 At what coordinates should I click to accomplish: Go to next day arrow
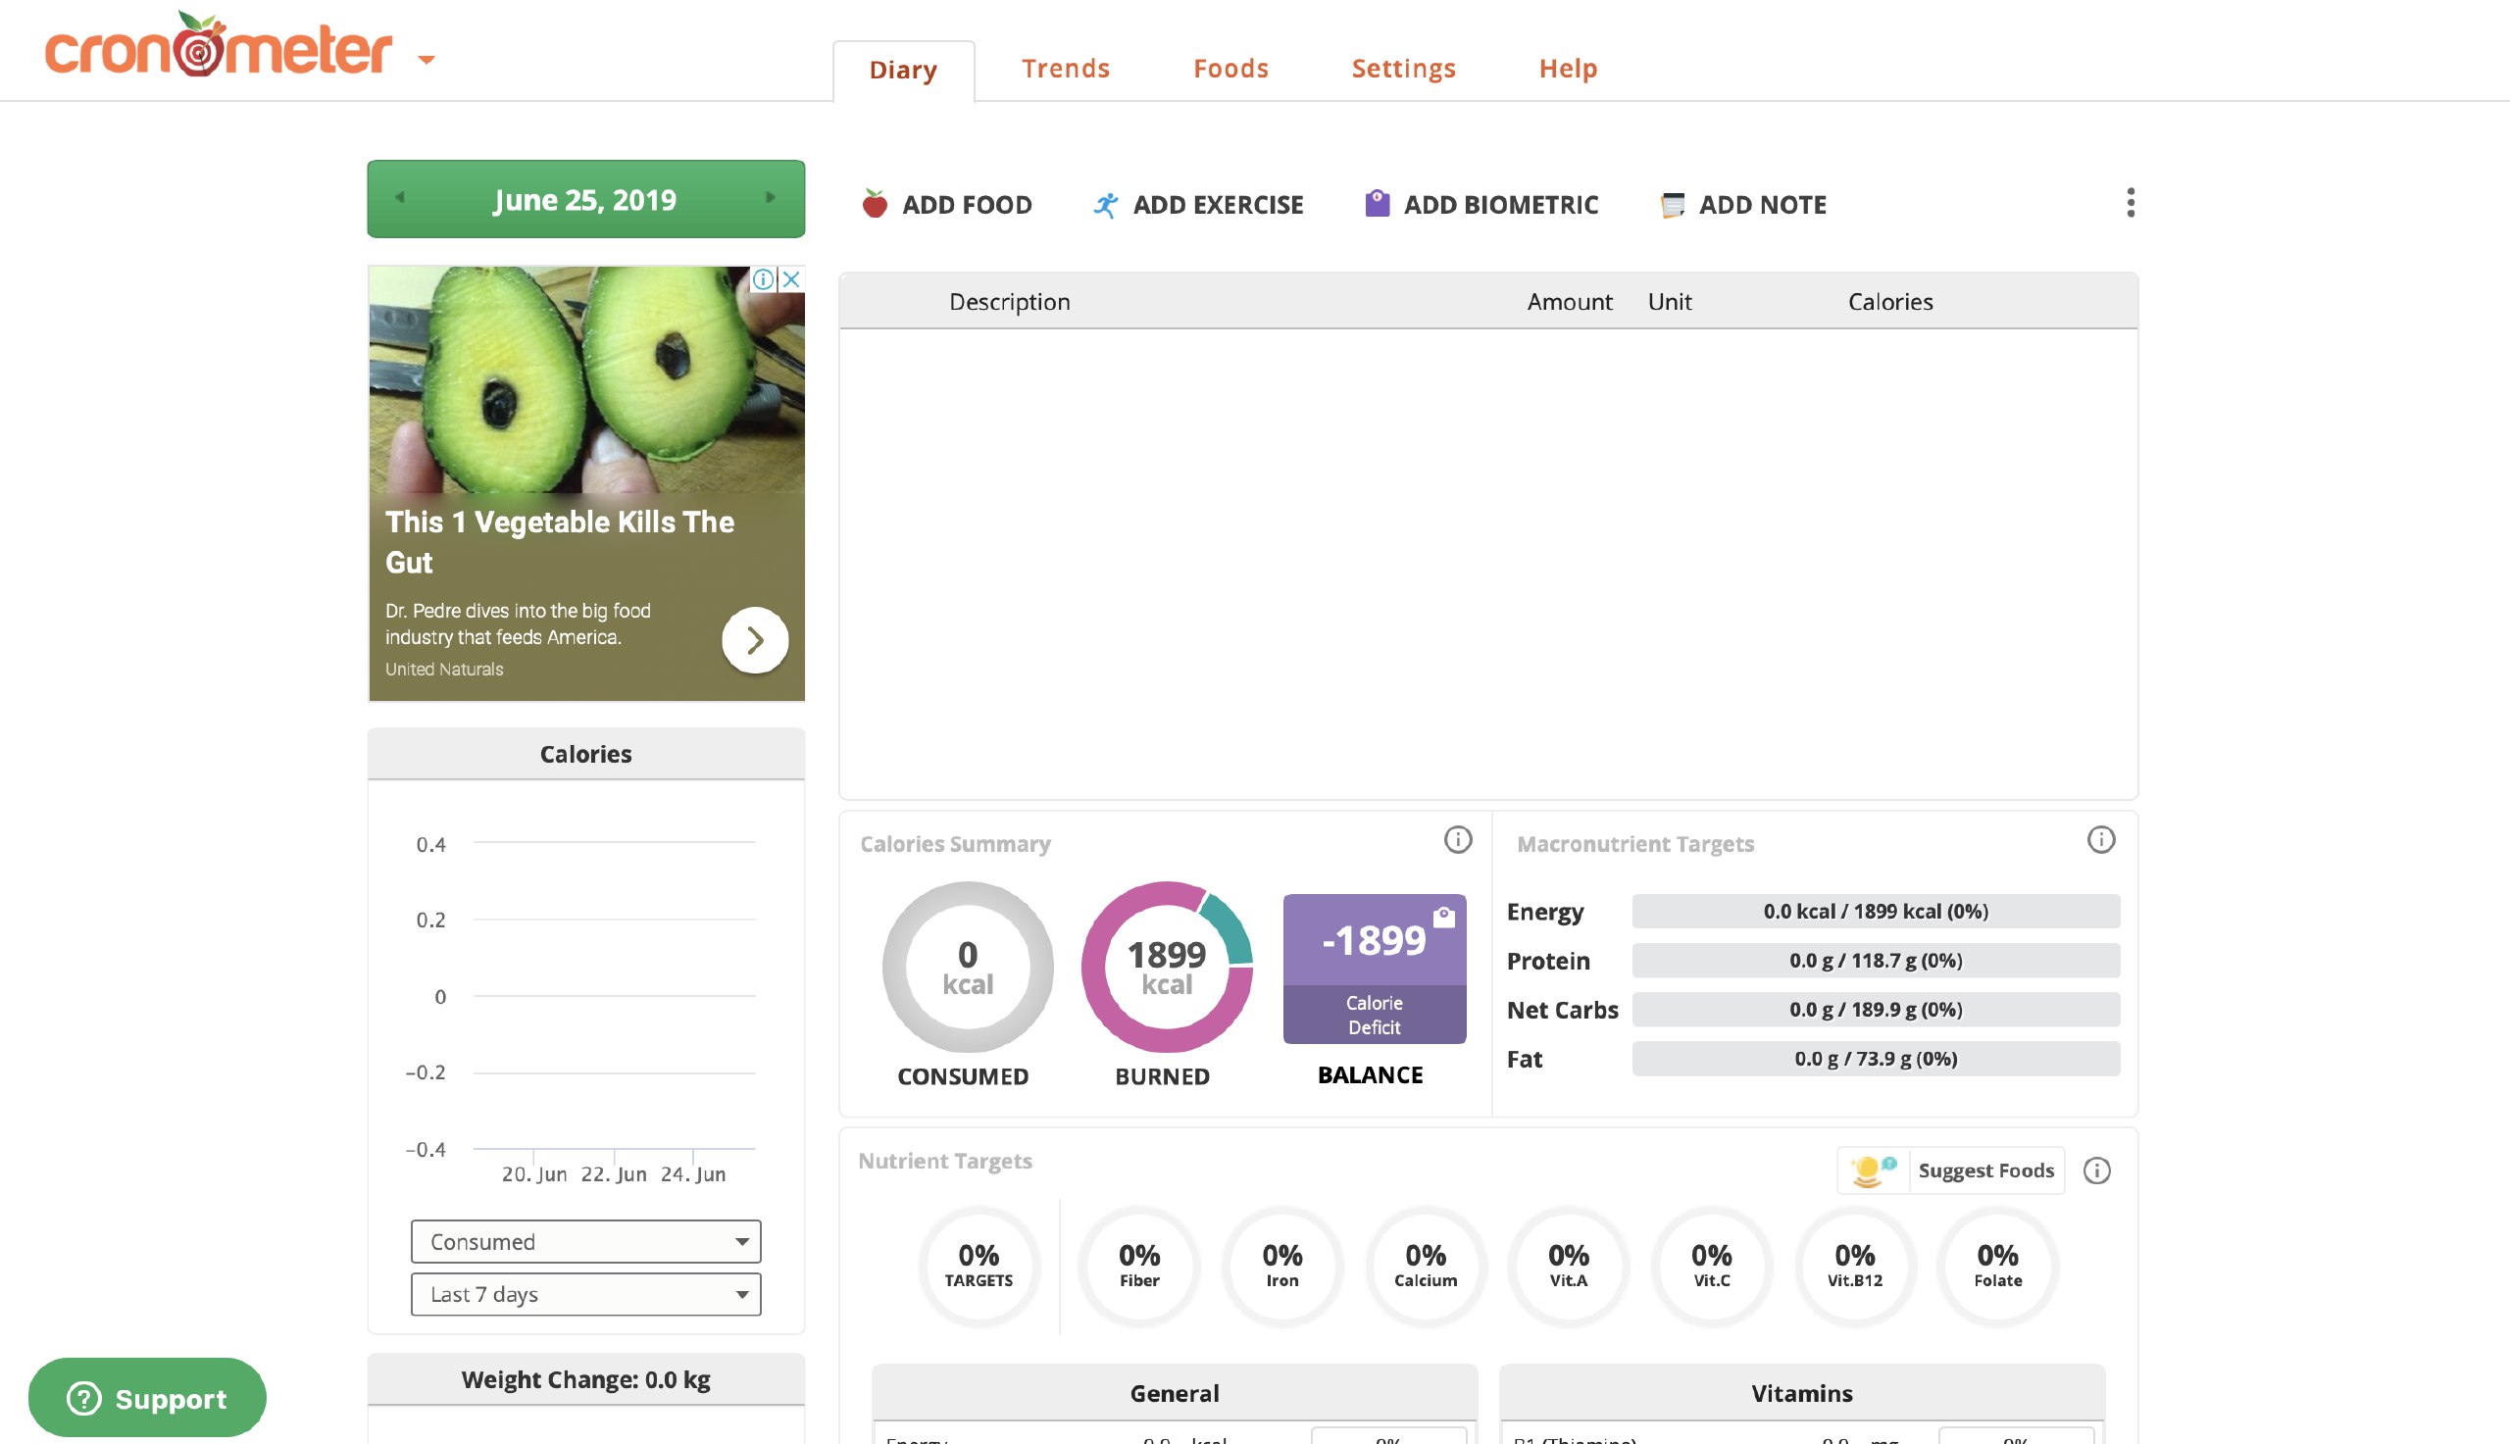(770, 197)
